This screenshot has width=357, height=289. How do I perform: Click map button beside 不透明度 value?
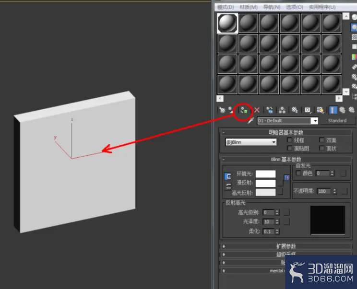pyautogui.click(x=344, y=191)
